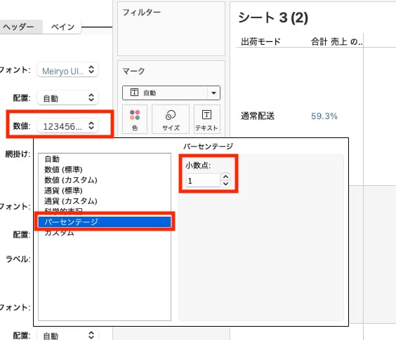Switch to the ヘッダー tab
396x340 pixels.
pos(18,27)
